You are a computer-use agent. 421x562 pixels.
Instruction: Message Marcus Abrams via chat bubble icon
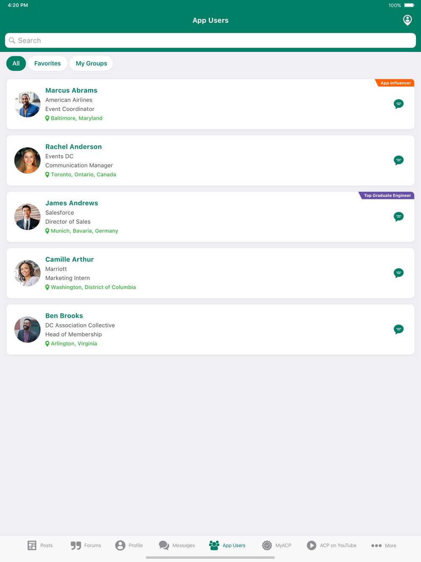(398, 104)
